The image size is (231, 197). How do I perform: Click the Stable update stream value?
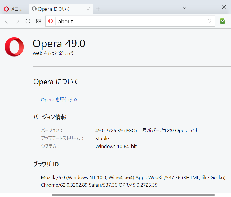(102, 139)
